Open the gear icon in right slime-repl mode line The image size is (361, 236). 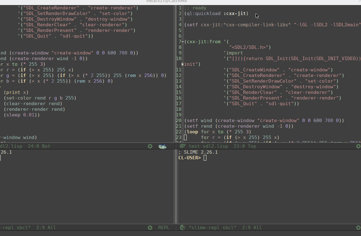tap(358, 228)
